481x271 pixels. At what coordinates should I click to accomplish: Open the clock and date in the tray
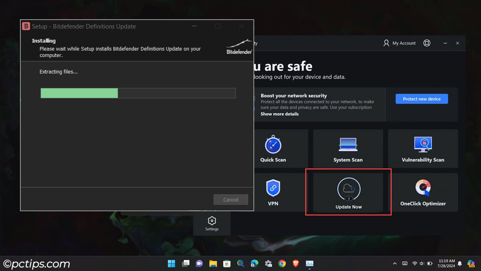(446, 263)
